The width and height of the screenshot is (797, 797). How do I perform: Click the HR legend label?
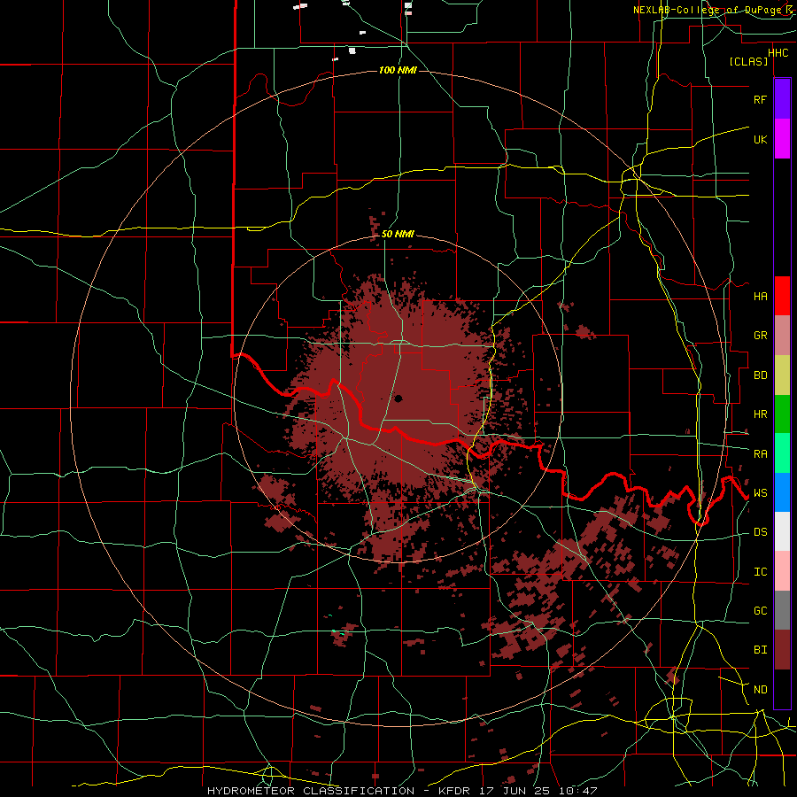pyautogui.click(x=760, y=414)
